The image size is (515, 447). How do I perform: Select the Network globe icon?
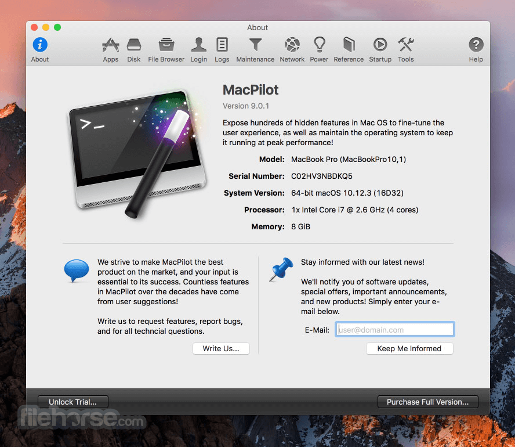point(292,45)
